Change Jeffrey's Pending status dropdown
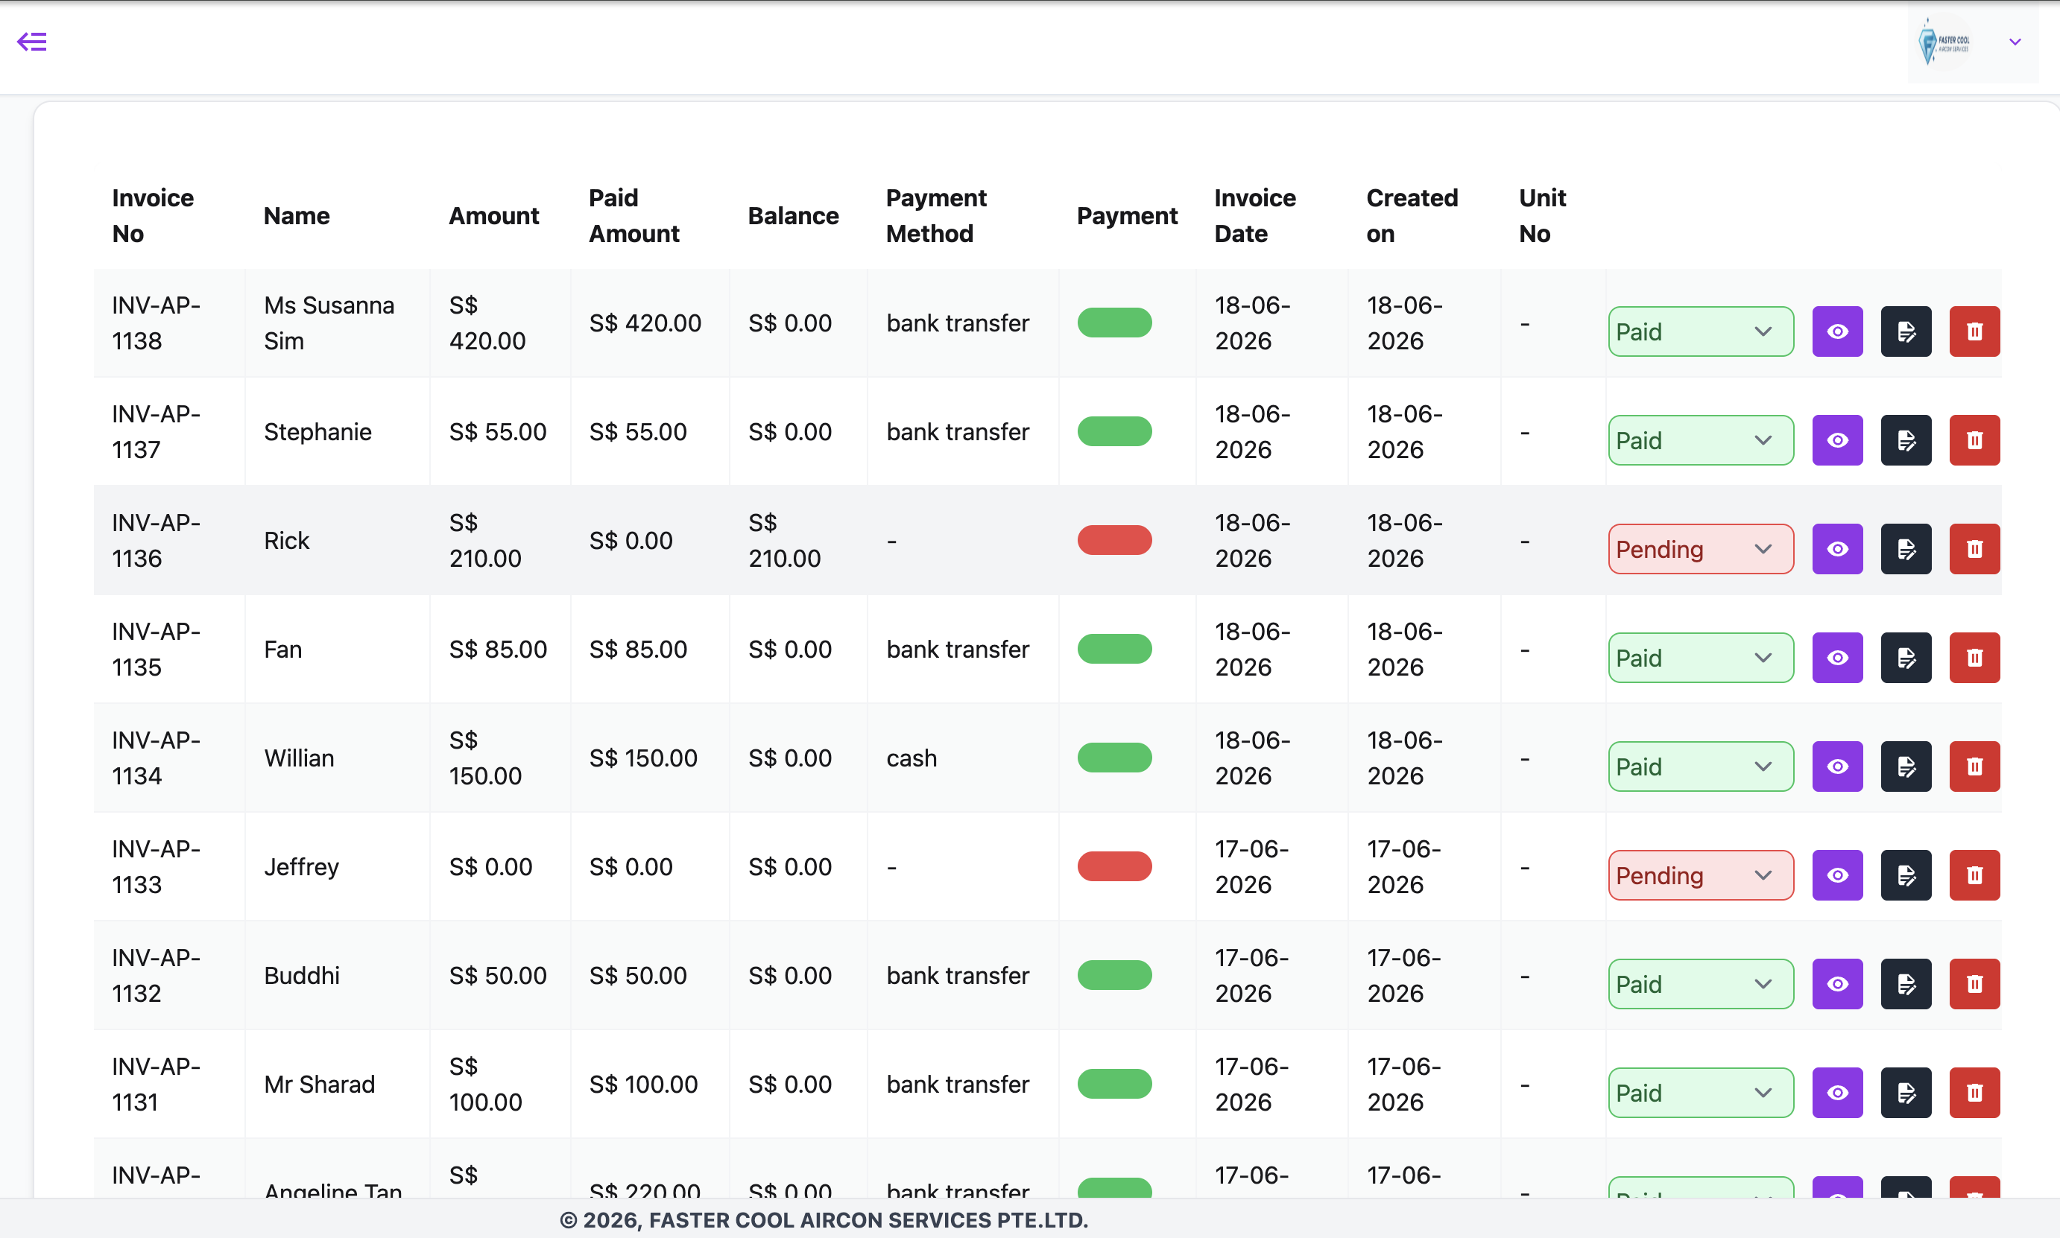2060x1238 pixels. [x=1700, y=875]
